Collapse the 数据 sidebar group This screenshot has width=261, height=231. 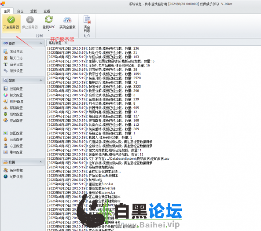coord(40,162)
